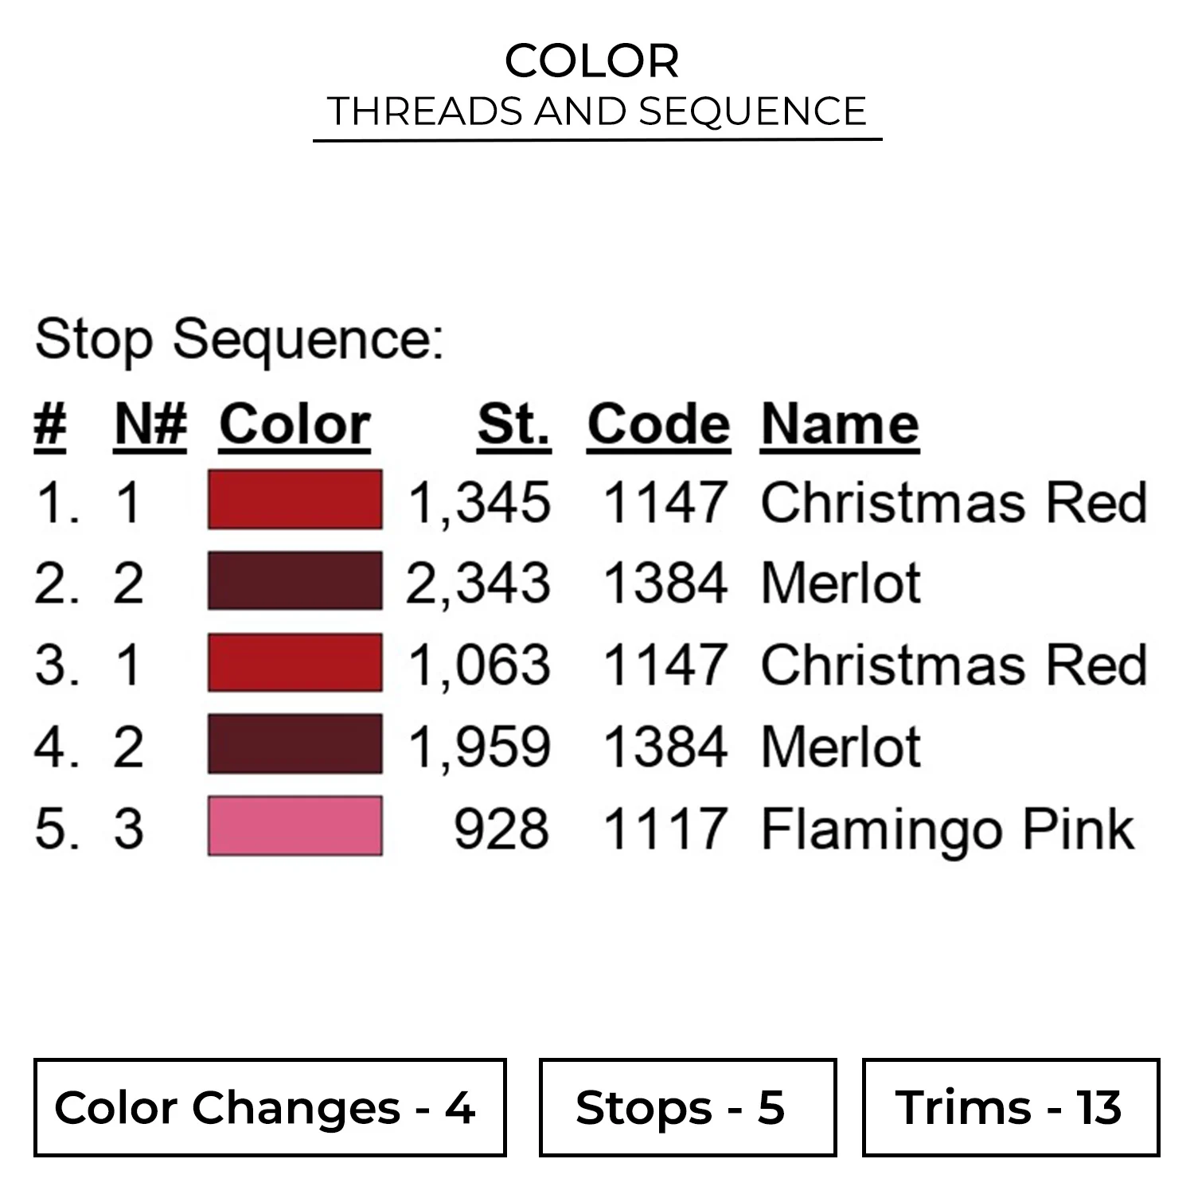Viewport: 1194px width, 1194px height.
Task: Click the Stop Sequence label
Action: pos(239,340)
